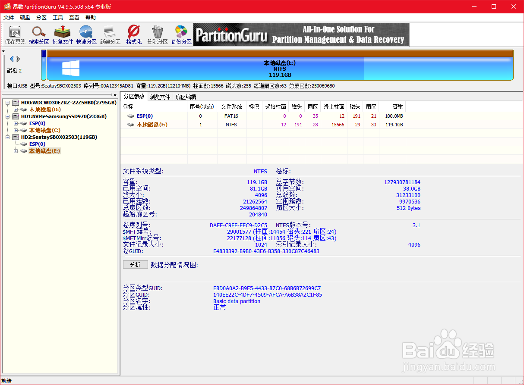
Task: Click the 容量 column header
Action: pyautogui.click(x=392, y=106)
